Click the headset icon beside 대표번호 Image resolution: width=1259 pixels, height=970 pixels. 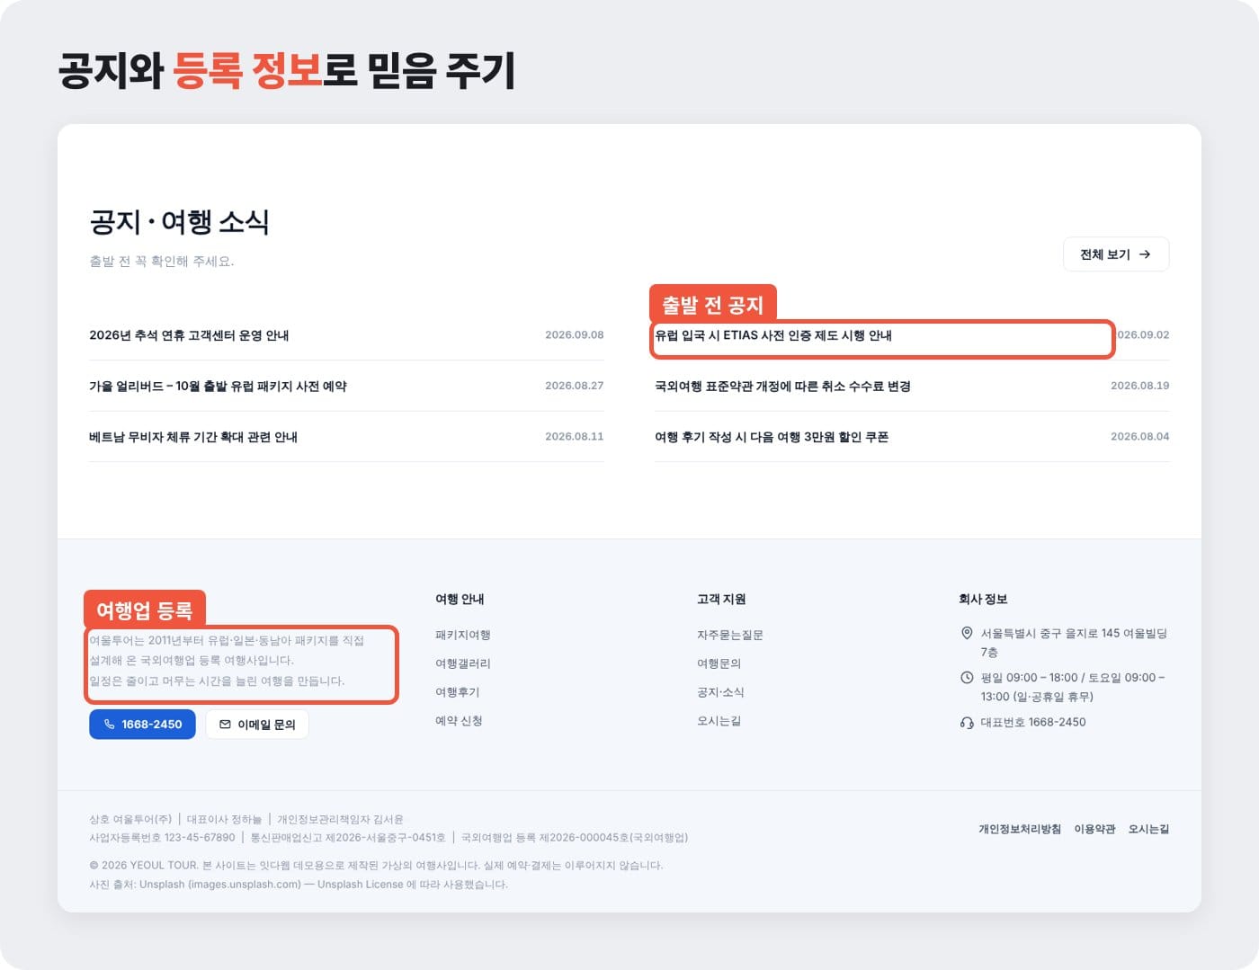click(967, 722)
